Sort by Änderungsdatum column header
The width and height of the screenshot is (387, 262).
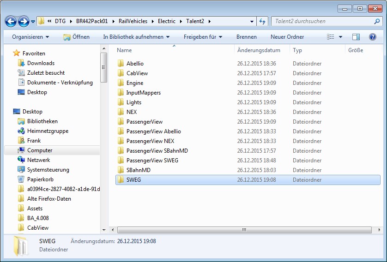(x=262, y=50)
